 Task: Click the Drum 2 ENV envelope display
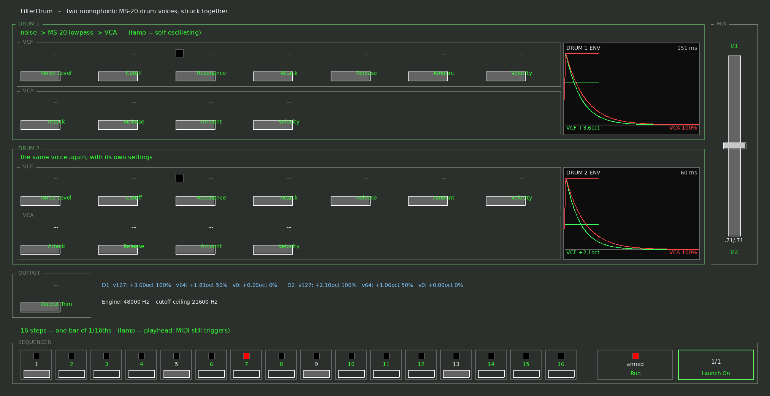631,214
